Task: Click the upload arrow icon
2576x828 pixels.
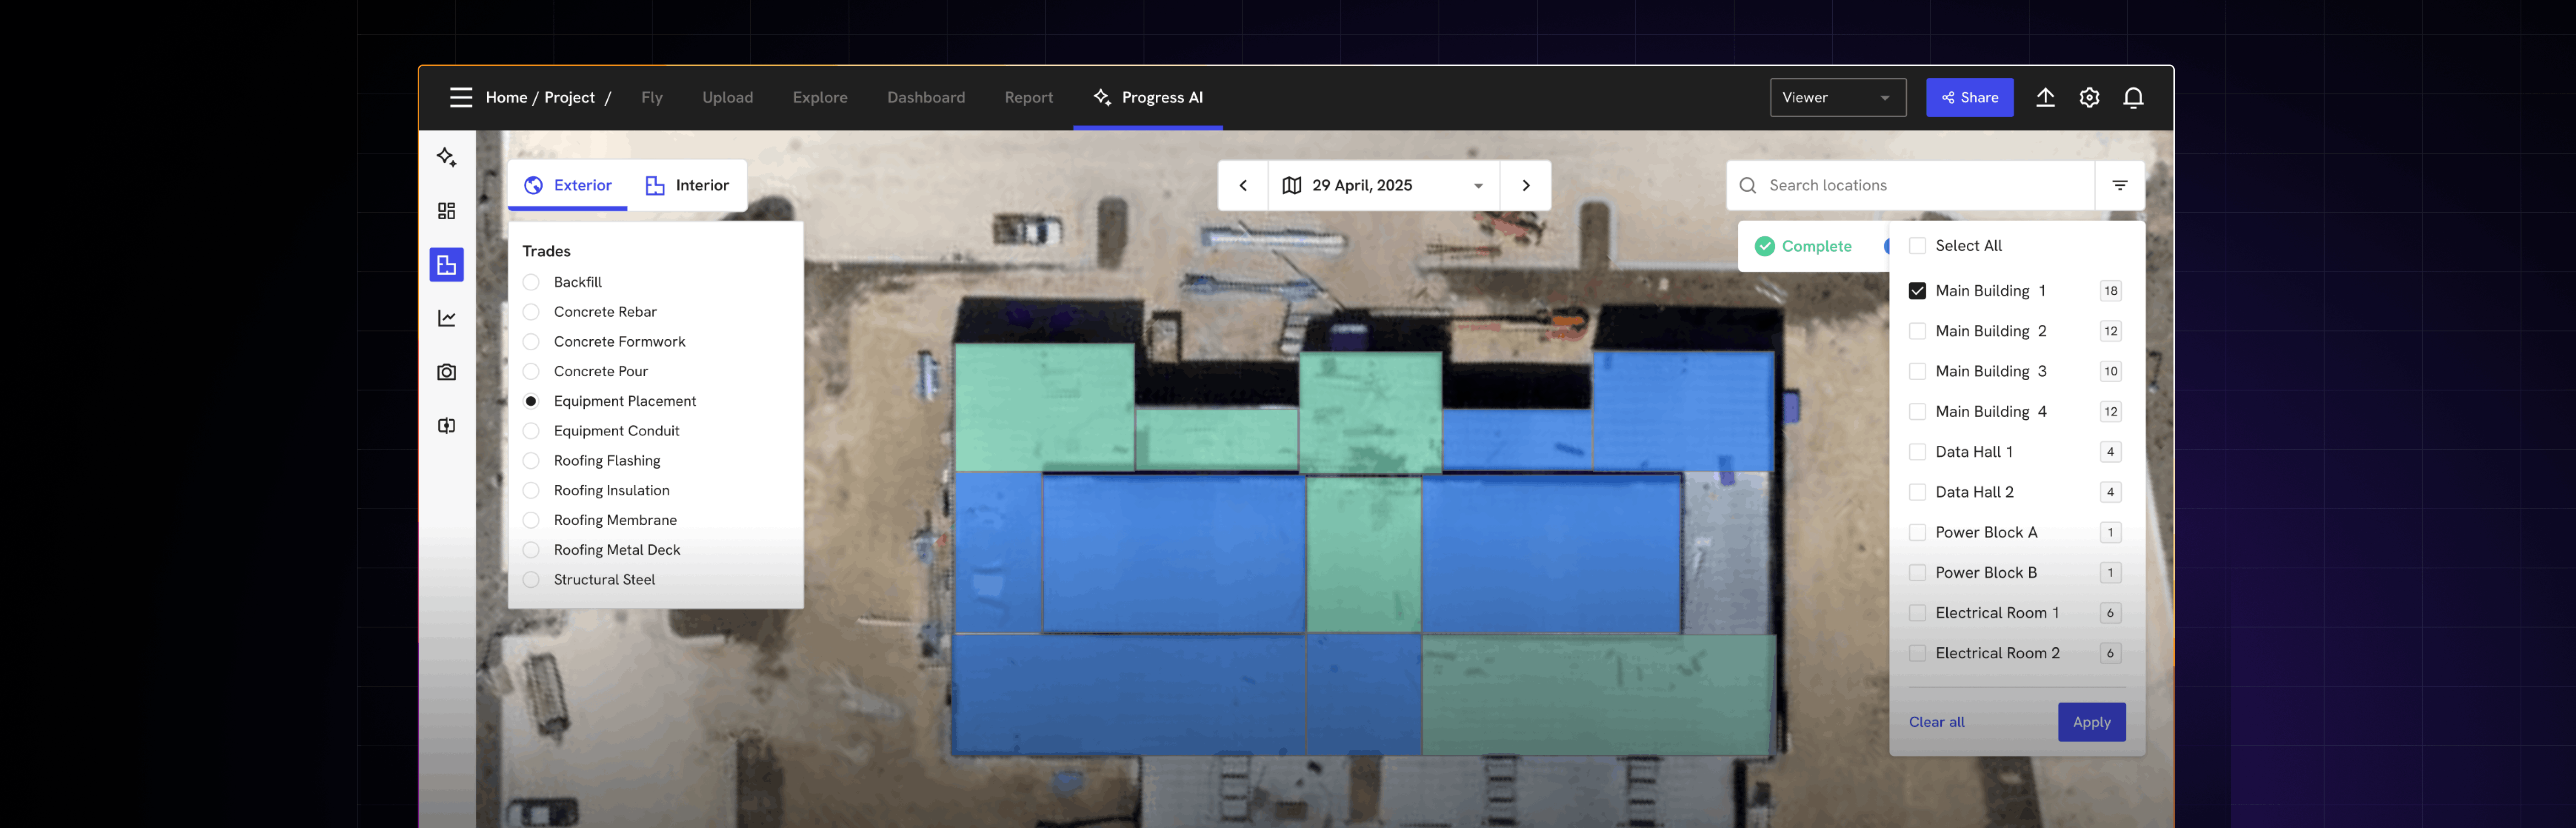Action: tap(2045, 97)
